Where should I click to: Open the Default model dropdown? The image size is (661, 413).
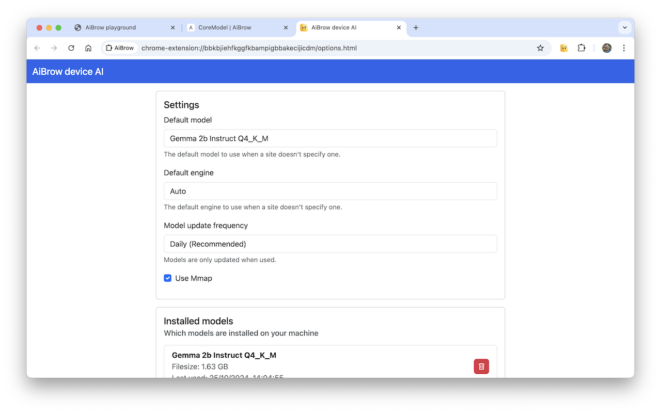click(330, 138)
